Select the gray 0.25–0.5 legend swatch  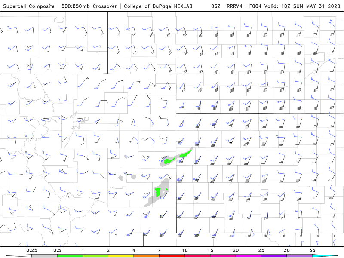click(x=44, y=256)
